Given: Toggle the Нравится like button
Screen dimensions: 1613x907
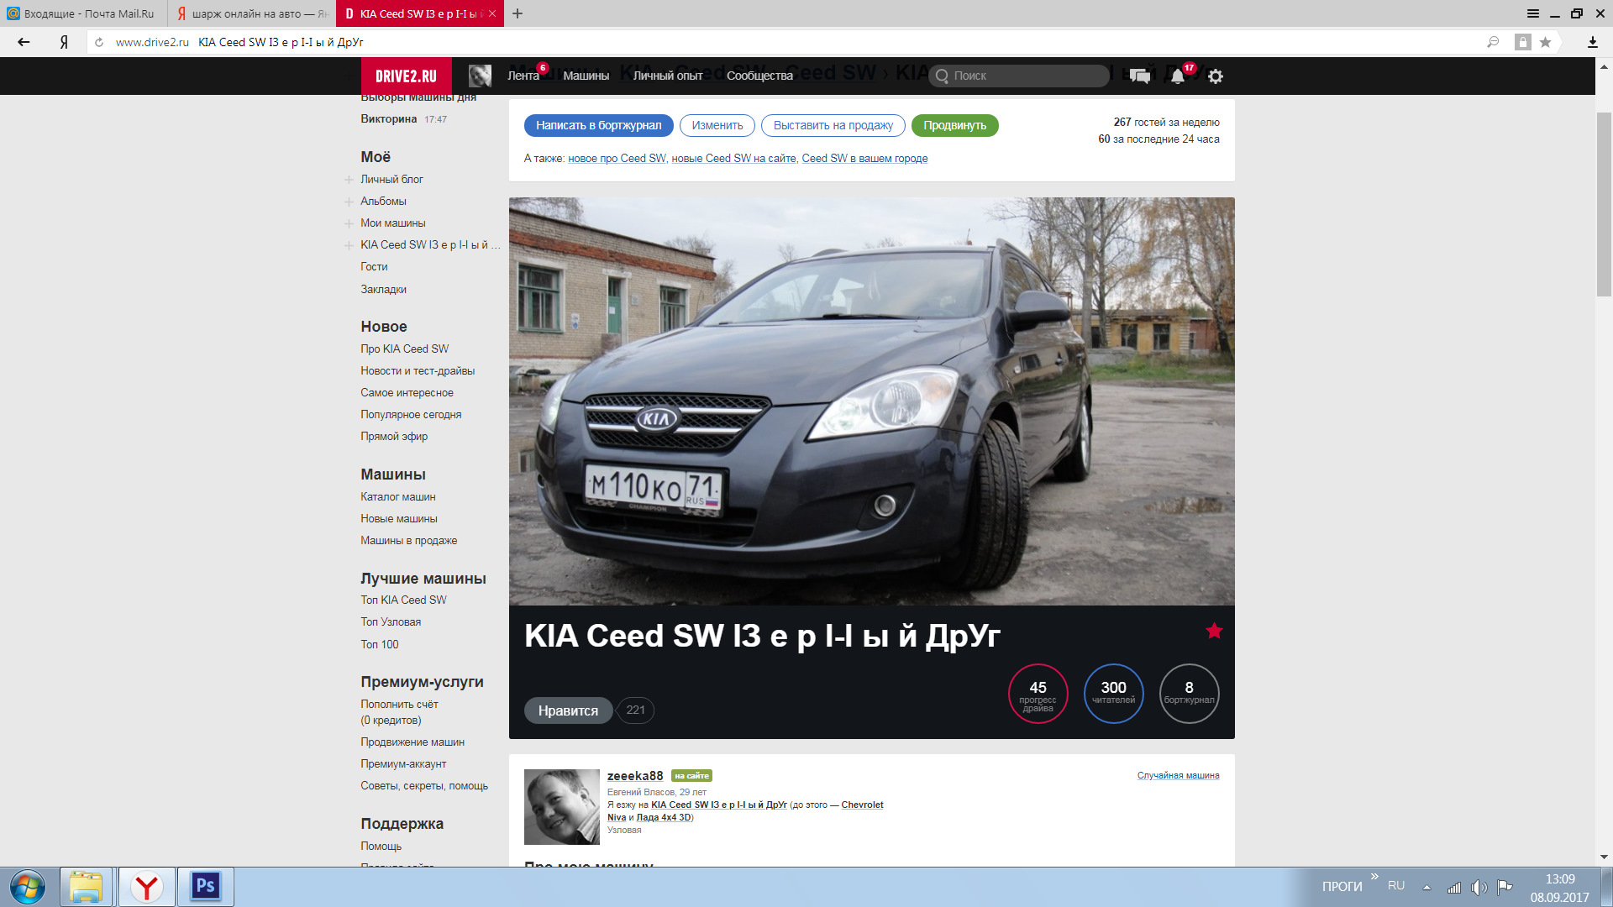Looking at the screenshot, I should tap(568, 710).
